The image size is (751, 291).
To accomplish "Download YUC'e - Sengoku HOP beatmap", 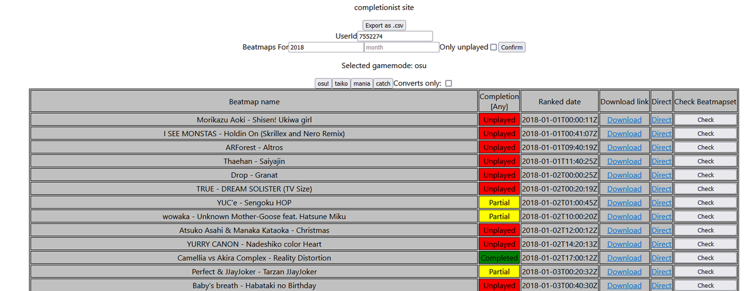I will [624, 202].
